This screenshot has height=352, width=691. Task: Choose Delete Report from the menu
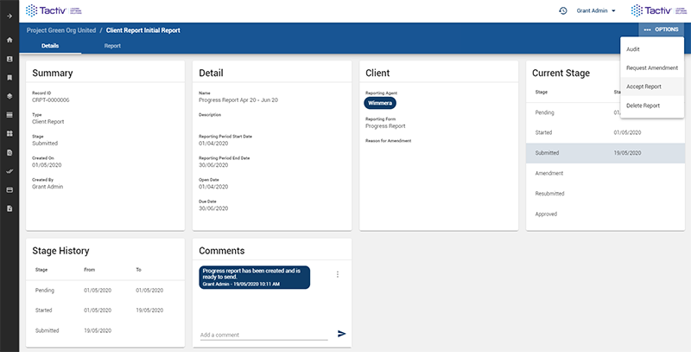pyautogui.click(x=643, y=106)
